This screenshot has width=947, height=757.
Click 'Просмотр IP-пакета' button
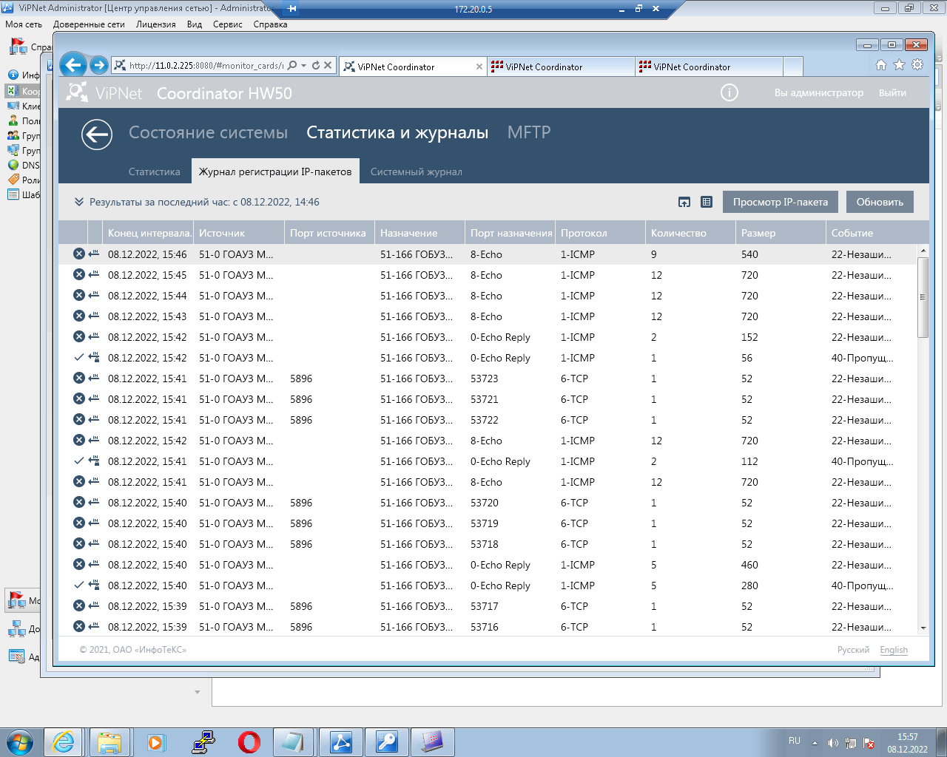[781, 202]
